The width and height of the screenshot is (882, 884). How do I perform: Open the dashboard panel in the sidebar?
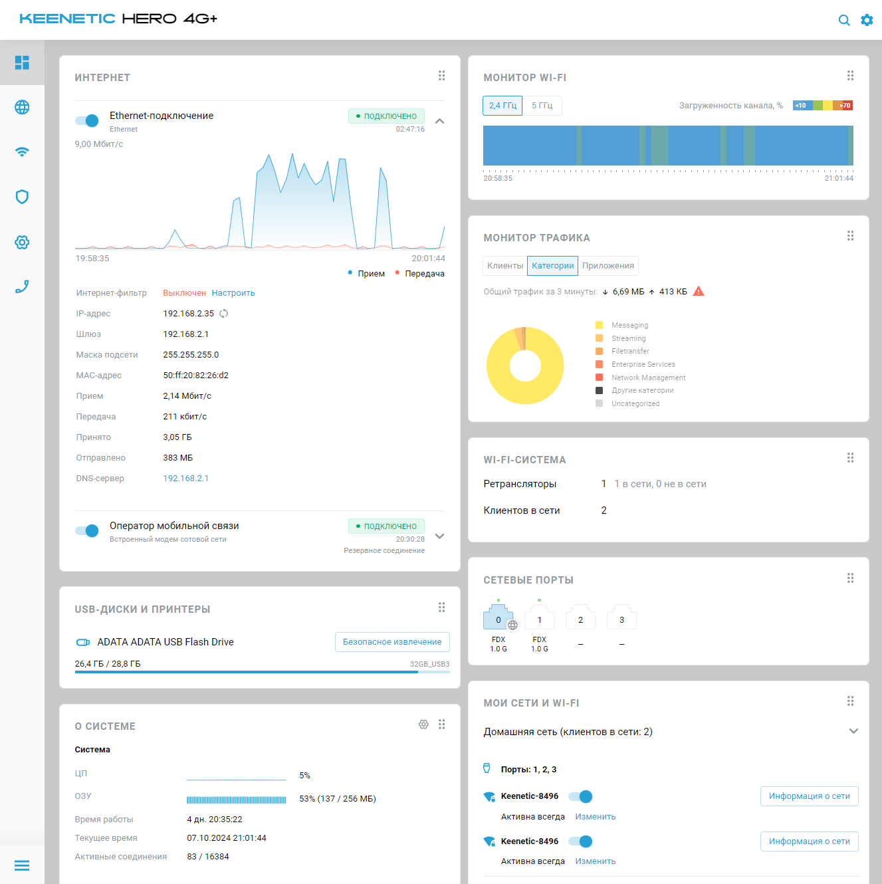[22, 62]
